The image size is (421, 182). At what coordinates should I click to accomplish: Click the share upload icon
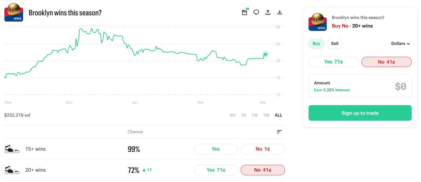pos(268,12)
